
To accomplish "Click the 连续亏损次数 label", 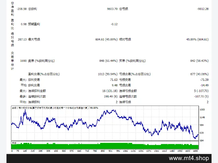I will coord(128,96).
